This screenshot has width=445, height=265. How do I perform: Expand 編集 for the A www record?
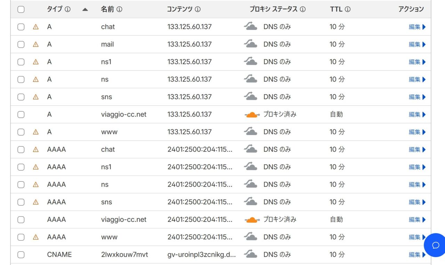coord(417,132)
